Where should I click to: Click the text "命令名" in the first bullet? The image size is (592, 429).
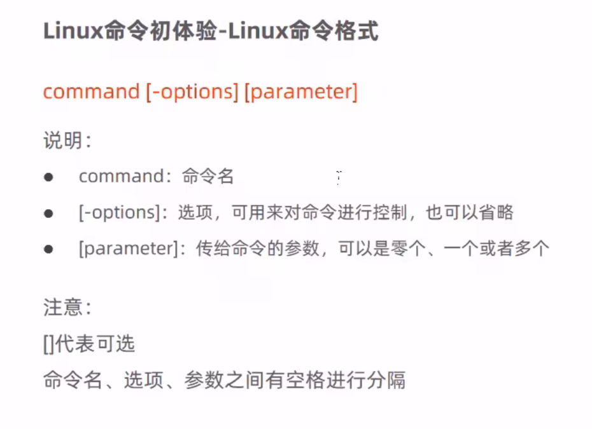pyautogui.click(x=208, y=176)
